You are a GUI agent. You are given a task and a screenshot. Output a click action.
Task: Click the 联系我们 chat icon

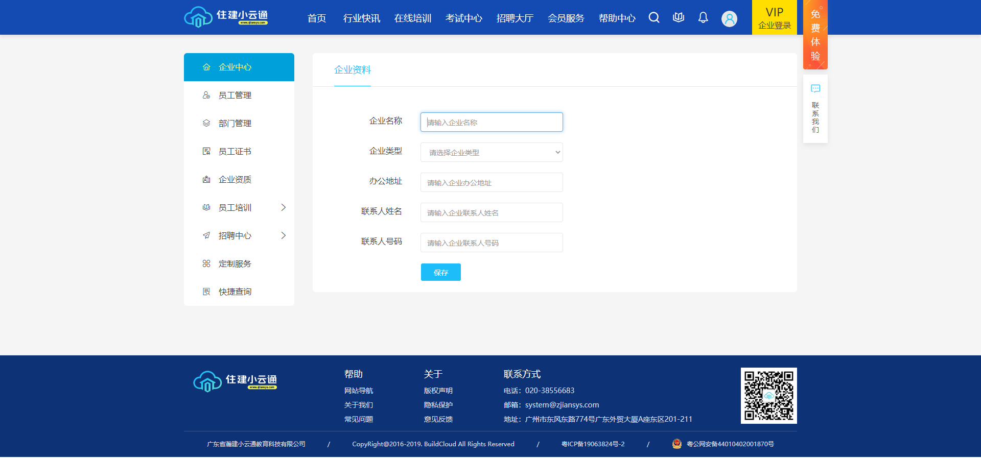[815, 89]
